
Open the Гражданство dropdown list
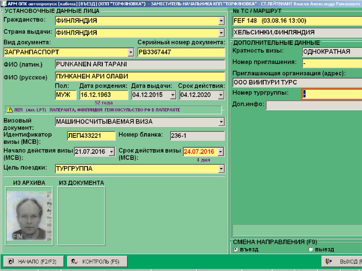pyautogui.click(x=221, y=21)
